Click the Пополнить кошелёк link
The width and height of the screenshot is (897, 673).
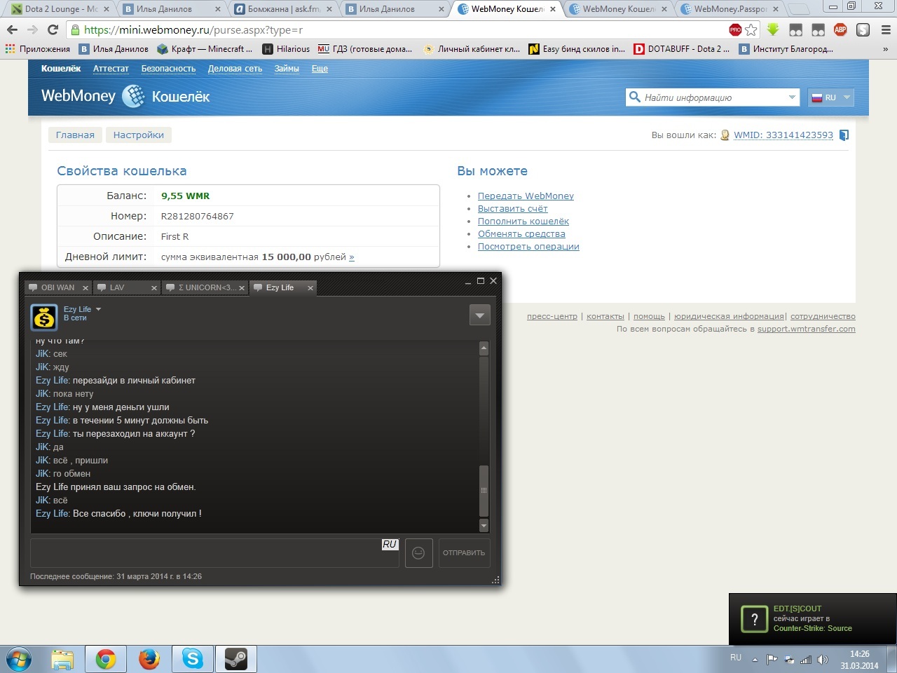(523, 222)
